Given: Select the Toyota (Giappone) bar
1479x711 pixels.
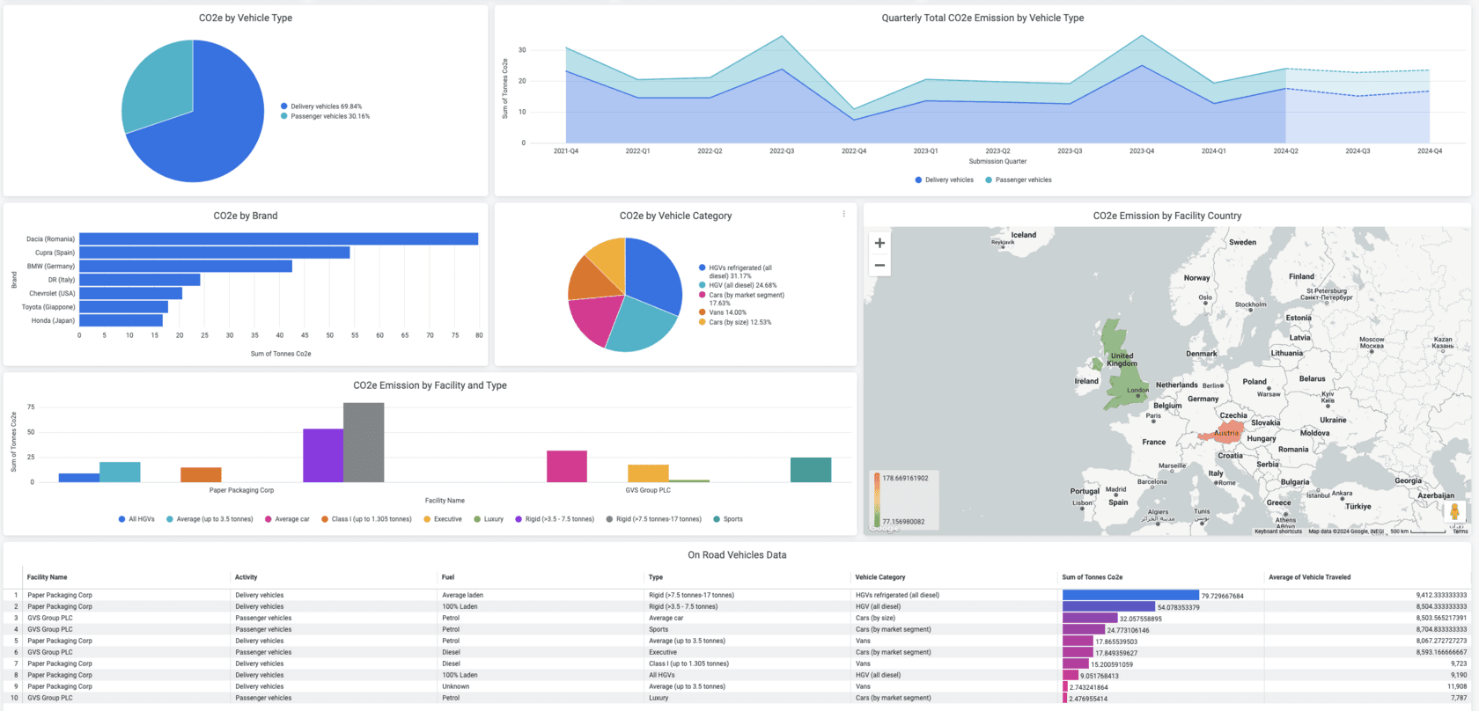Looking at the screenshot, I should pos(124,307).
